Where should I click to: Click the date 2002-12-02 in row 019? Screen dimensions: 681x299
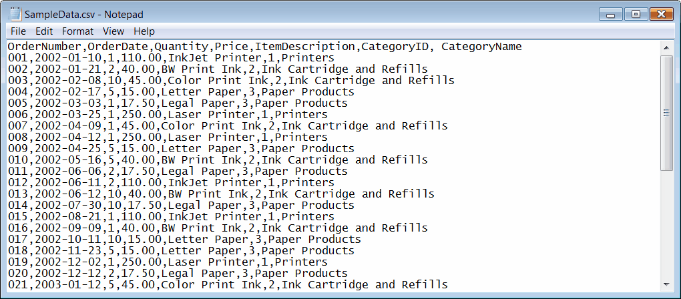click(67, 262)
